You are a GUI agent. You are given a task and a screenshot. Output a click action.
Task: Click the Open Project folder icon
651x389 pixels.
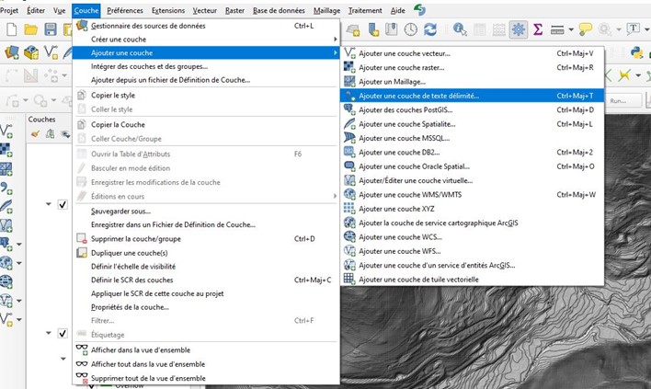click(30, 29)
